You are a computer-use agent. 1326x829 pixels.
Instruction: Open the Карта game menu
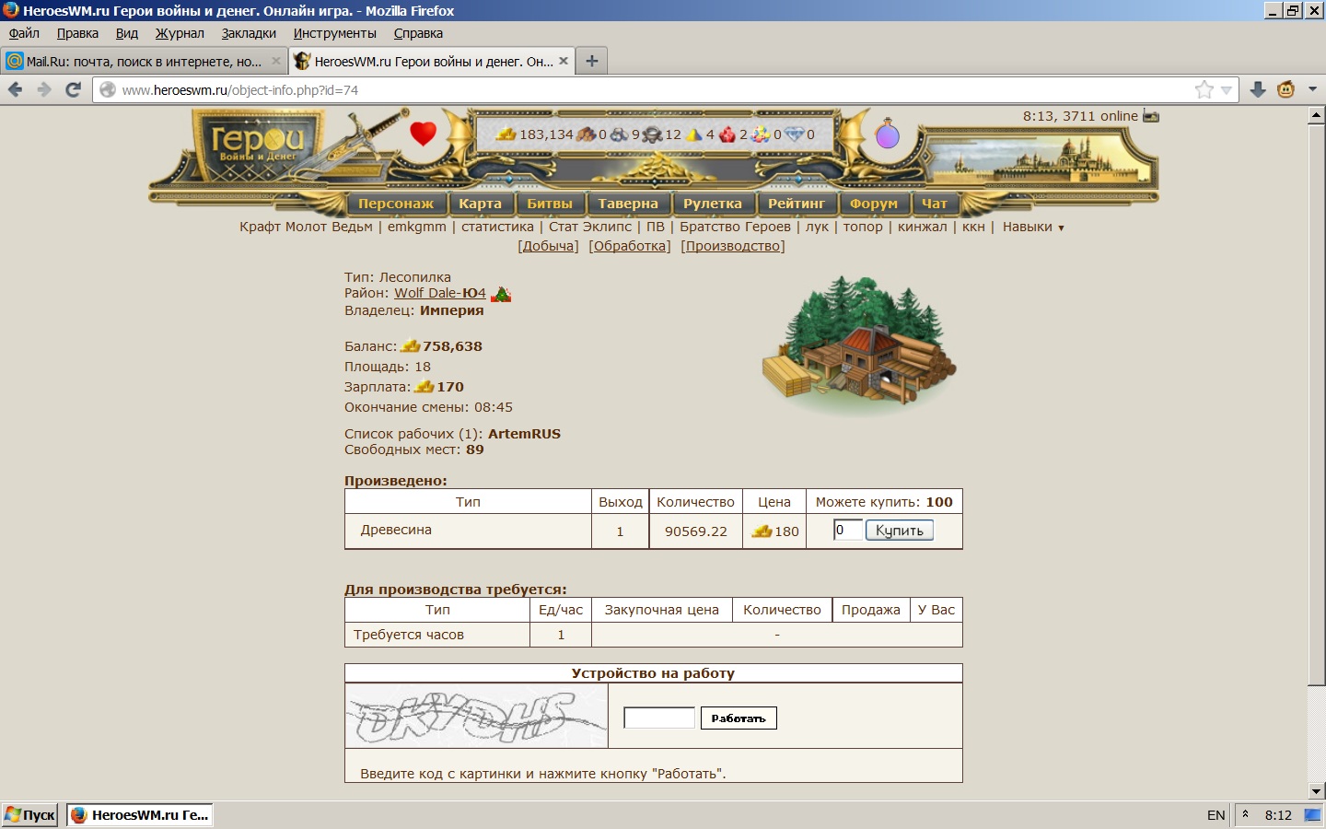(481, 204)
